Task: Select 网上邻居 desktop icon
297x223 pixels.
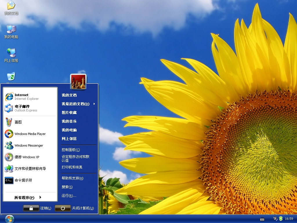Action: click(11, 55)
